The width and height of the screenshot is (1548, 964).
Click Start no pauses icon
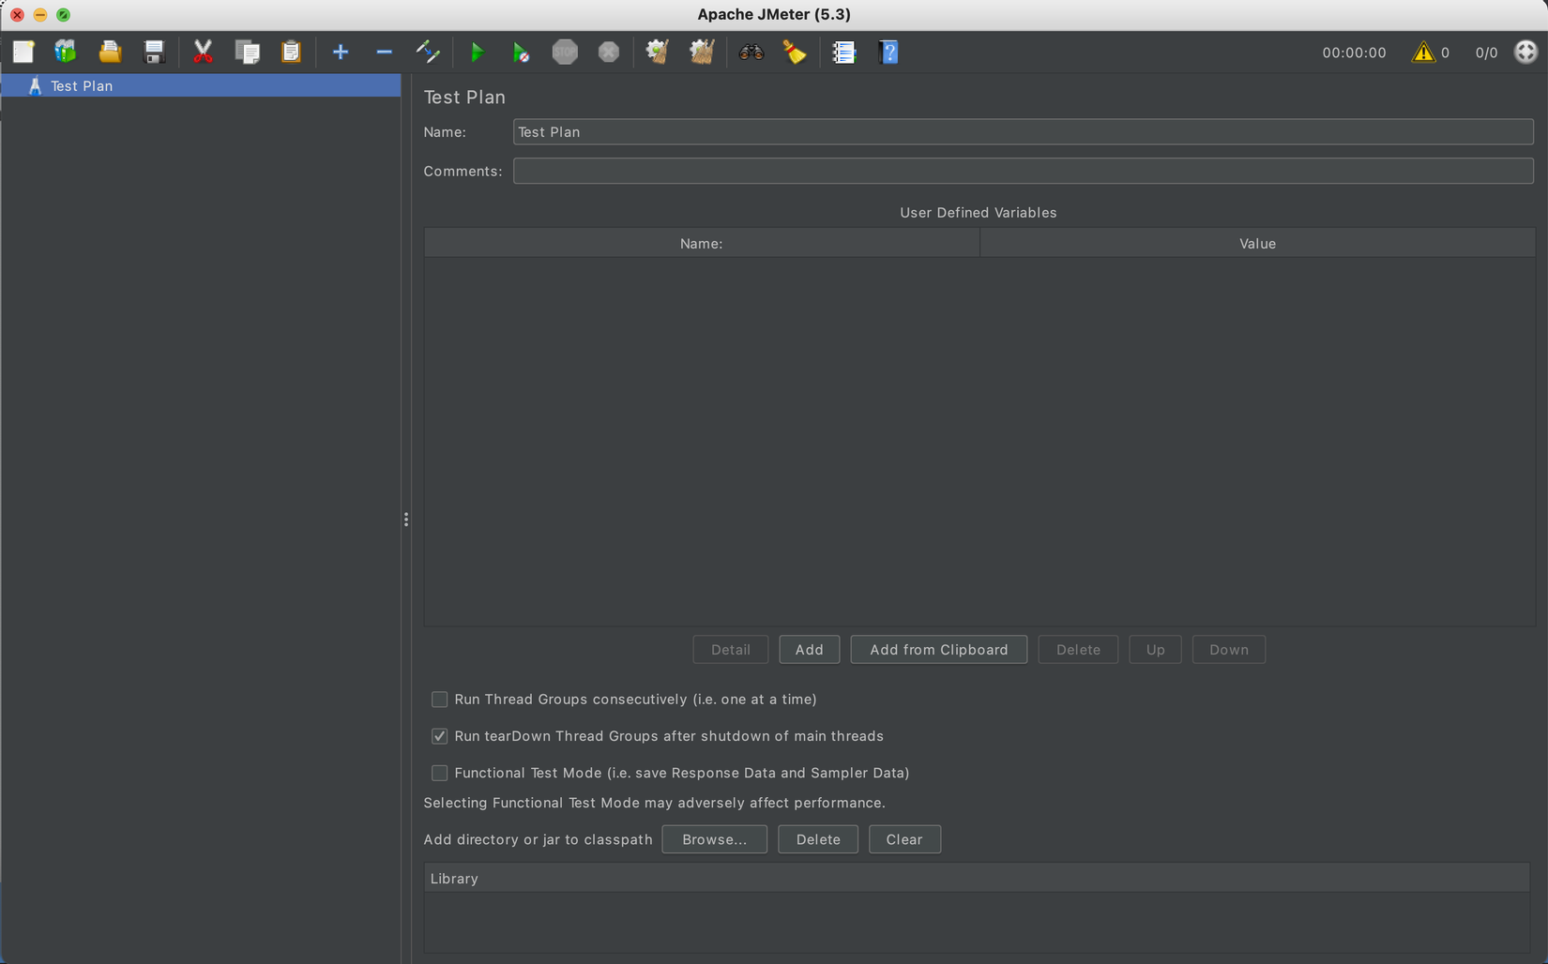coord(521,53)
